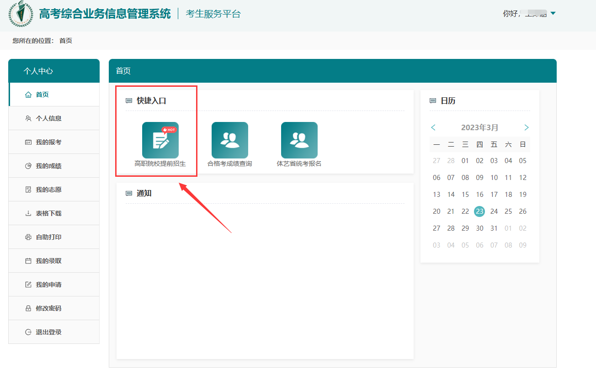This screenshot has height=375, width=596.
Task: Select March 31 in calendar
Action: coord(494,228)
